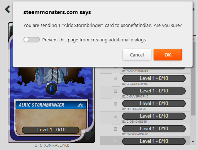The image size is (198, 150).
Task: Click the card ID C-XJNRP5LYK0 text
Action: pyautogui.click(x=51, y=145)
